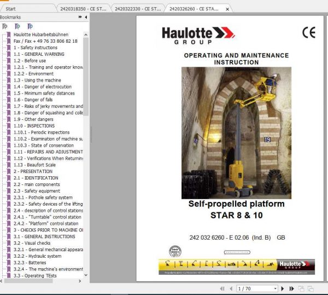Screen dimensions: 328x295
Task: Click the second bookmark toolbar icon
Action: tap(17, 26)
